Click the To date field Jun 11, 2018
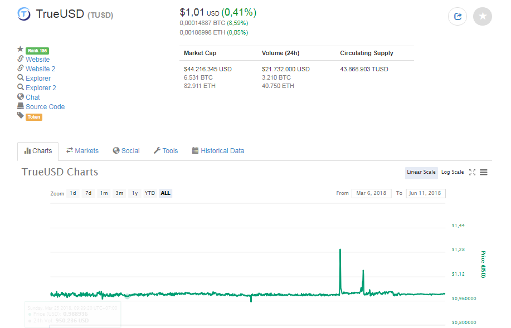 point(426,193)
